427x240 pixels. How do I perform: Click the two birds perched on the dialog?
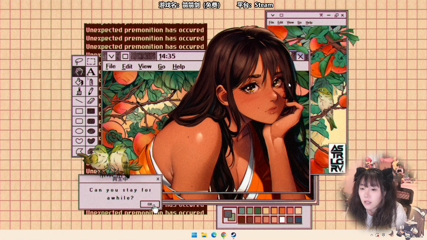(x=110, y=161)
